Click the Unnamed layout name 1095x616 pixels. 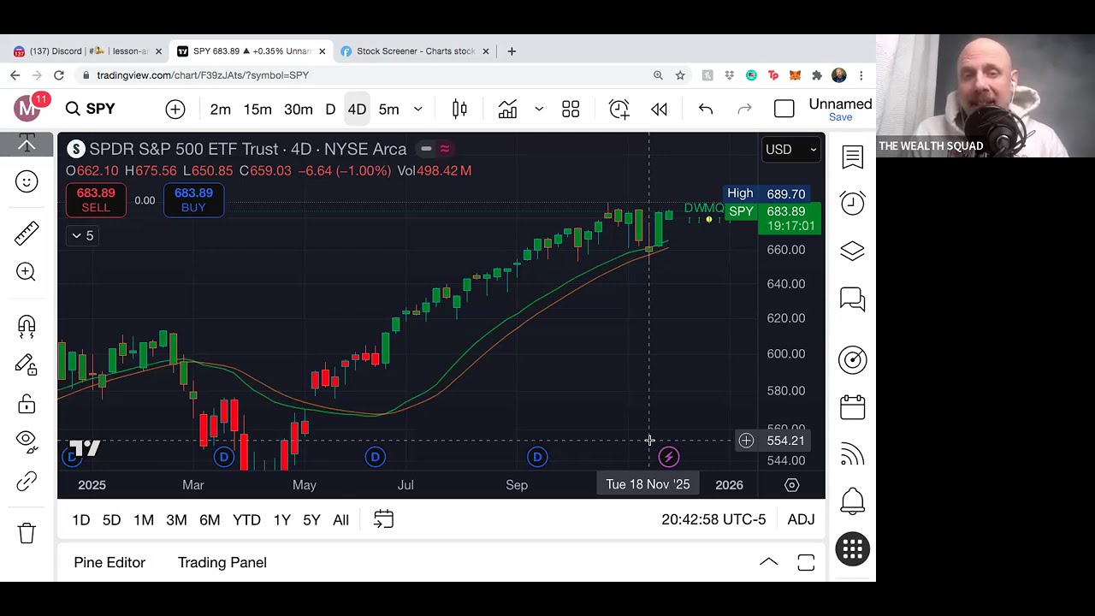pyautogui.click(x=840, y=104)
